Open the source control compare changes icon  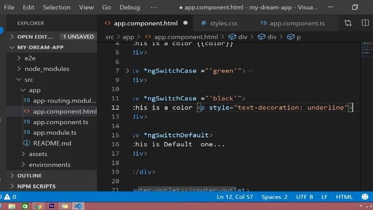coord(348,23)
